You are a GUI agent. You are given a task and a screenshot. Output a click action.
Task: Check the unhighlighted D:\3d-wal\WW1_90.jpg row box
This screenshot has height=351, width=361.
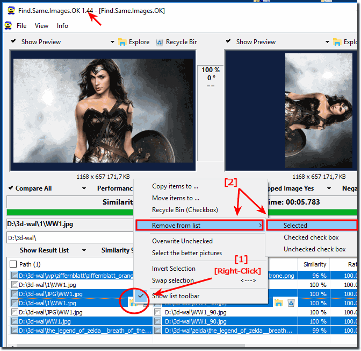point(157,312)
